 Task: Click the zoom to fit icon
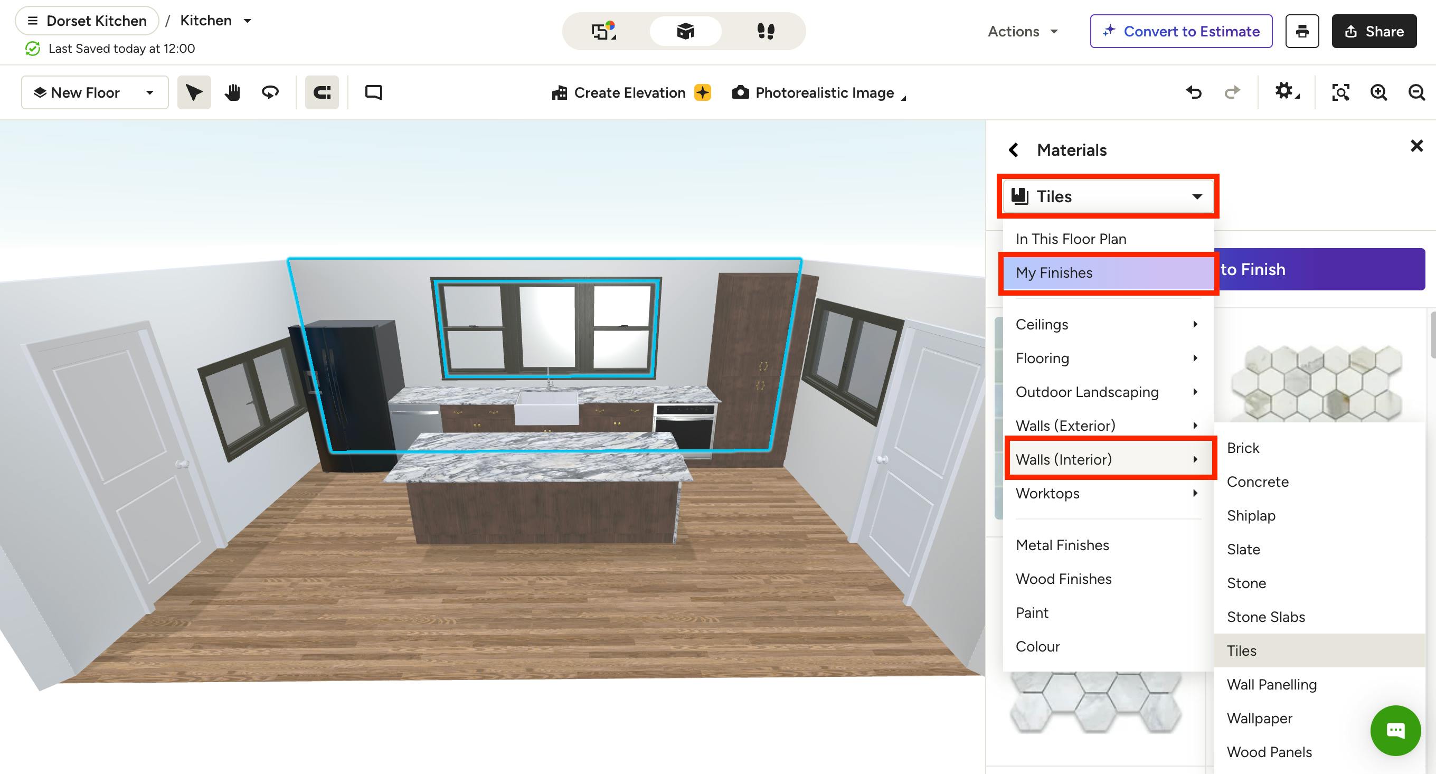tap(1340, 92)
